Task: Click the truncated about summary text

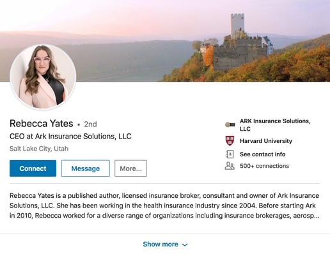Action: click(x=164, y=205)
